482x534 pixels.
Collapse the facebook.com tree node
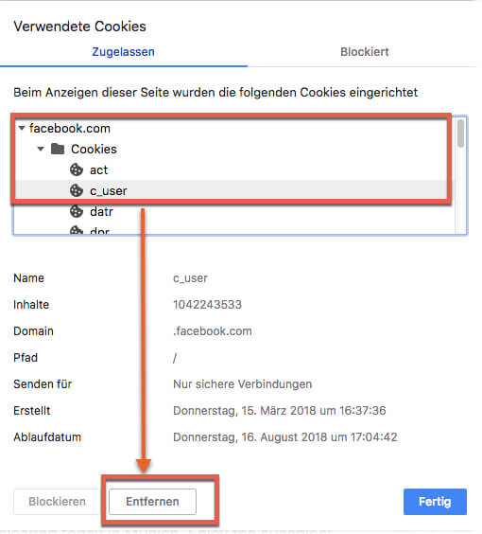(22, 129)
